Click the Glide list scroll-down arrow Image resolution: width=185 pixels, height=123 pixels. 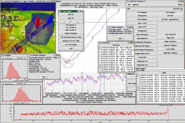pos(138,102)
